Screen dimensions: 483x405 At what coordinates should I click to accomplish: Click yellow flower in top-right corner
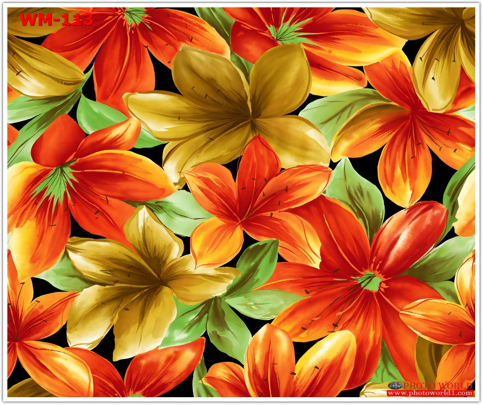(442, 48)
